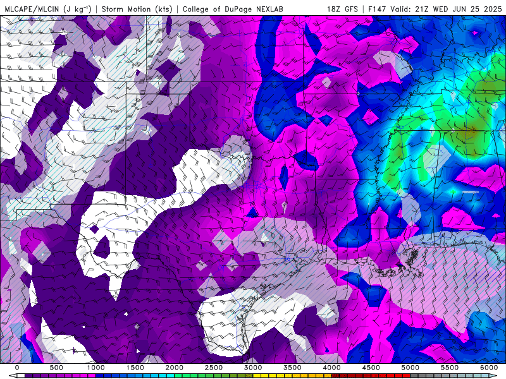Select the 2500 label on the color scale
The height and width of the screenshot is (379, 506).
[x=214, y=368]
